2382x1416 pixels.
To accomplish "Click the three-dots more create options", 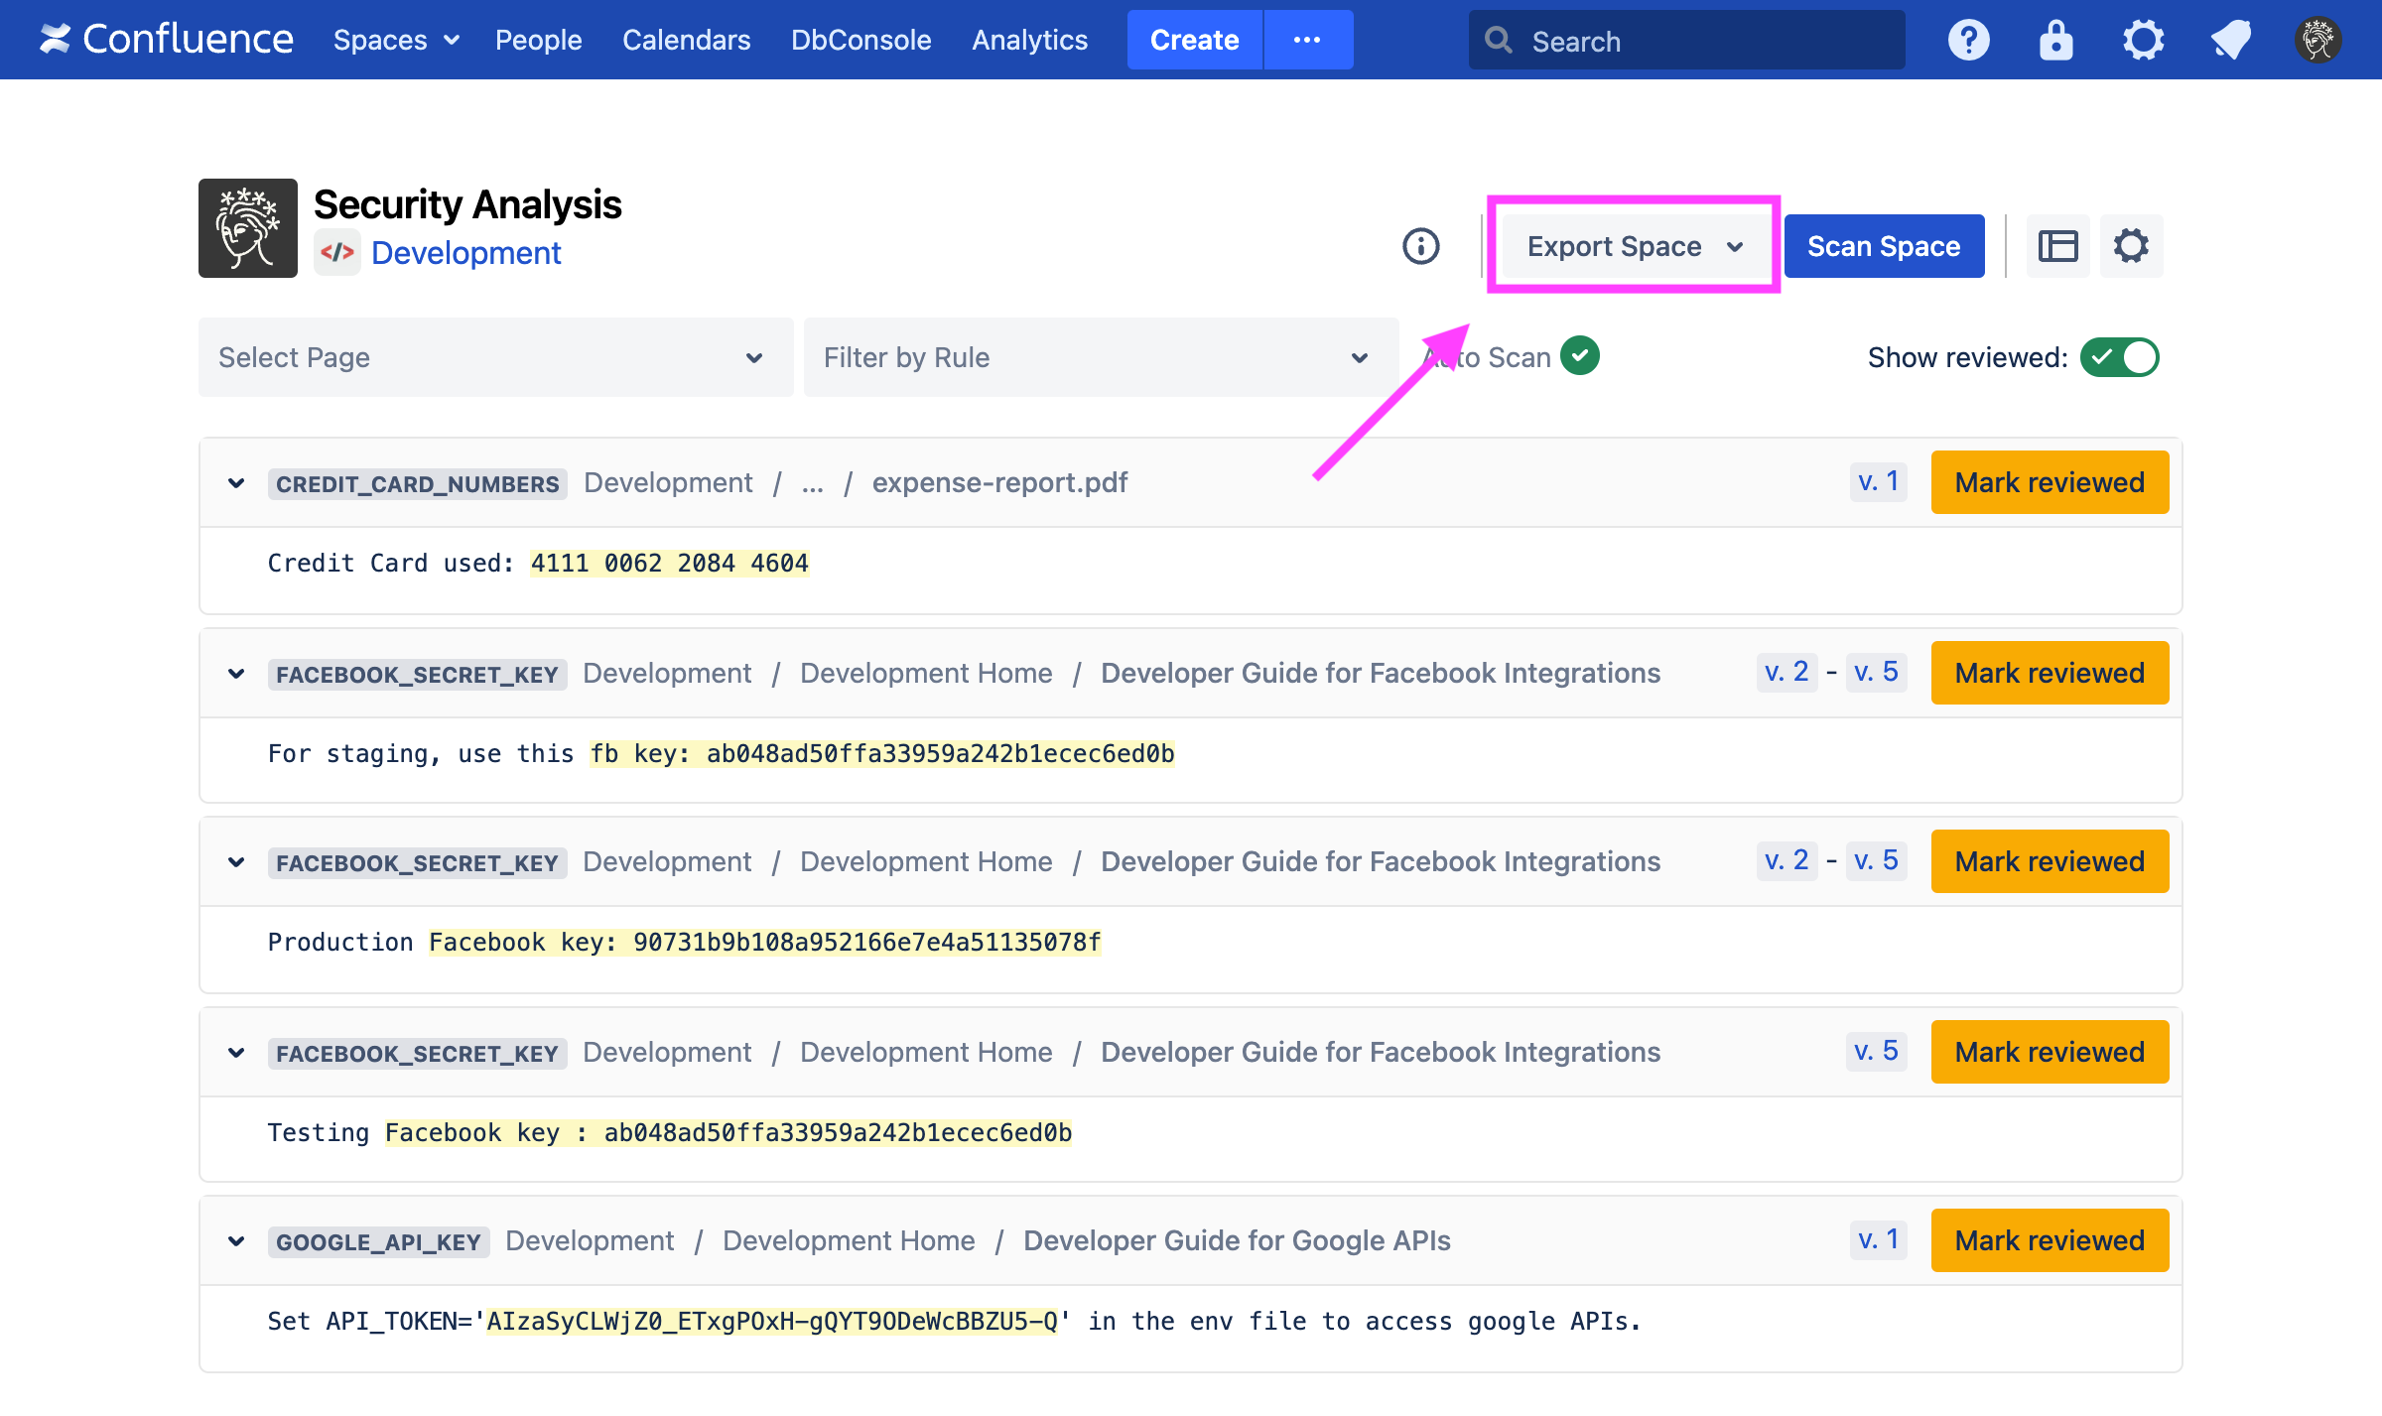I will pos(1307,40).
